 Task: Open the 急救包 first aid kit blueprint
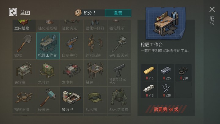point(48,73)
